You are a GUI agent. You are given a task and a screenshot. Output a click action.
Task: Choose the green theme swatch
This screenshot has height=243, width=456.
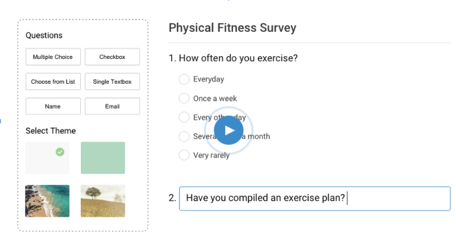tap(103, 158)
